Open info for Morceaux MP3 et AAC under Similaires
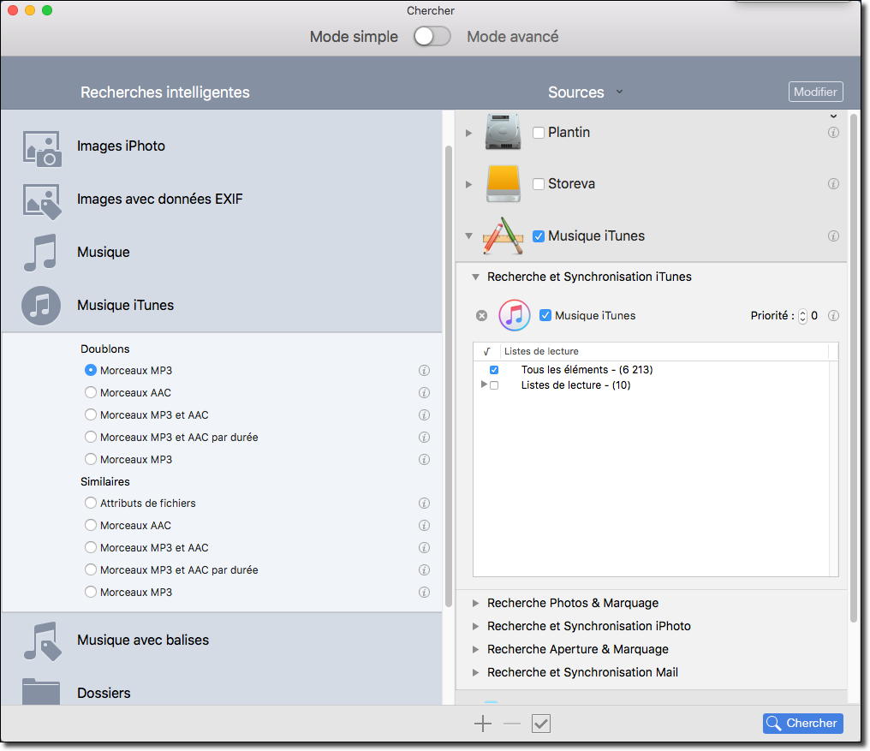The width and height of the screenshot is (870, 751). click(424, 547)
